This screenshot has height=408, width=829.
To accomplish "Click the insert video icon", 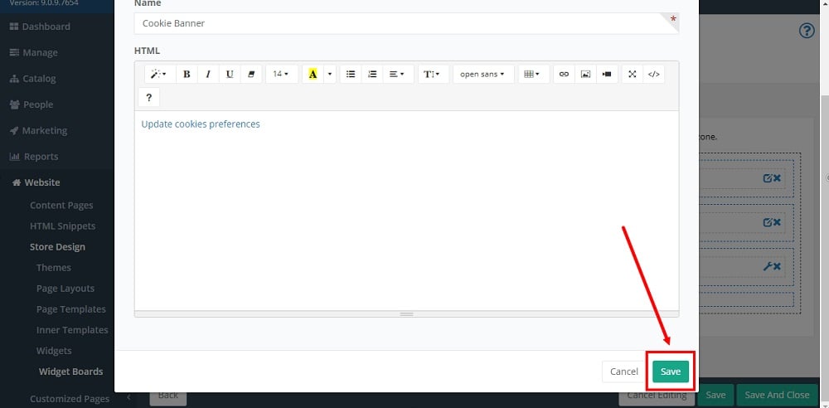I will click(x=607, y=74).
